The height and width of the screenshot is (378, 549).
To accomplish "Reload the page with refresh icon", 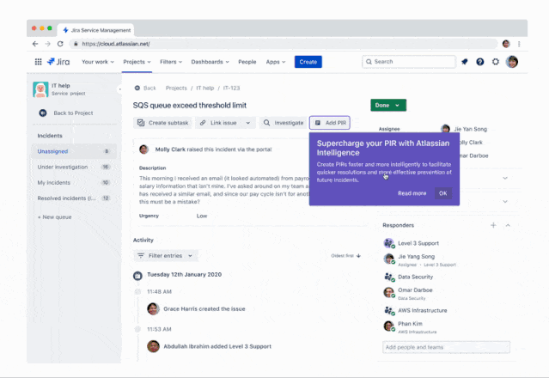I will [x=60, y=44].
